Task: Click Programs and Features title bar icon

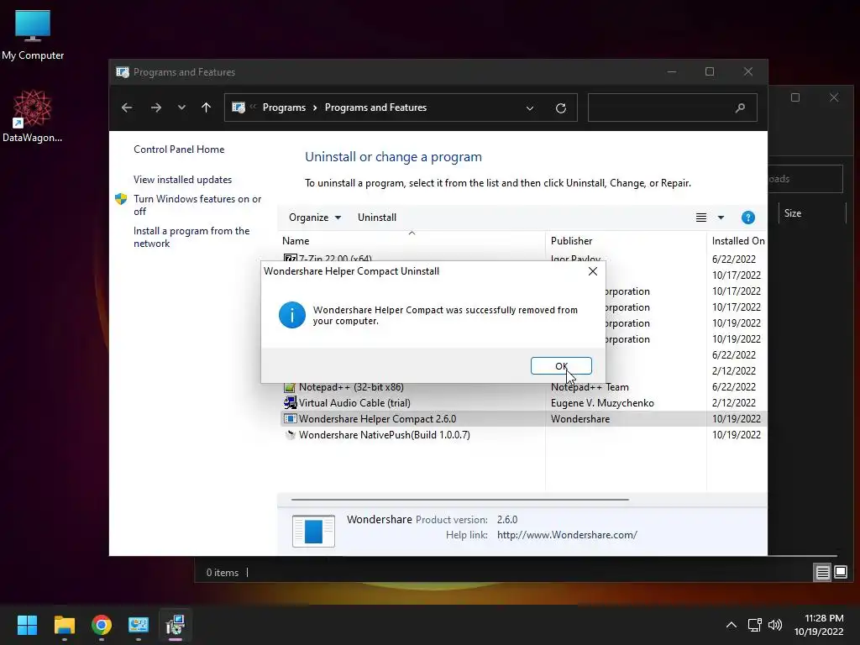Action: [x=123, y=72]
